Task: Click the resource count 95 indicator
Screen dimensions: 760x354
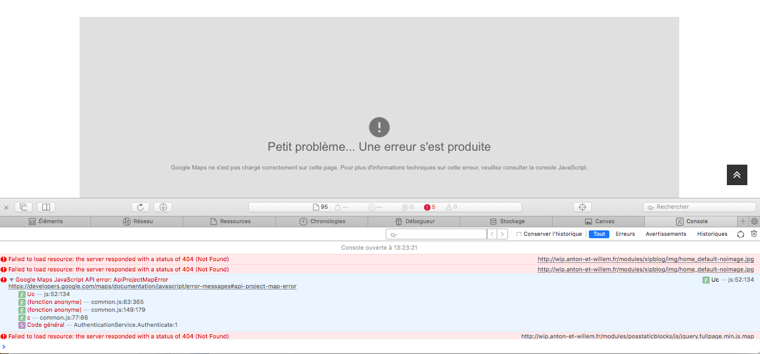Action: pos(320,207)
